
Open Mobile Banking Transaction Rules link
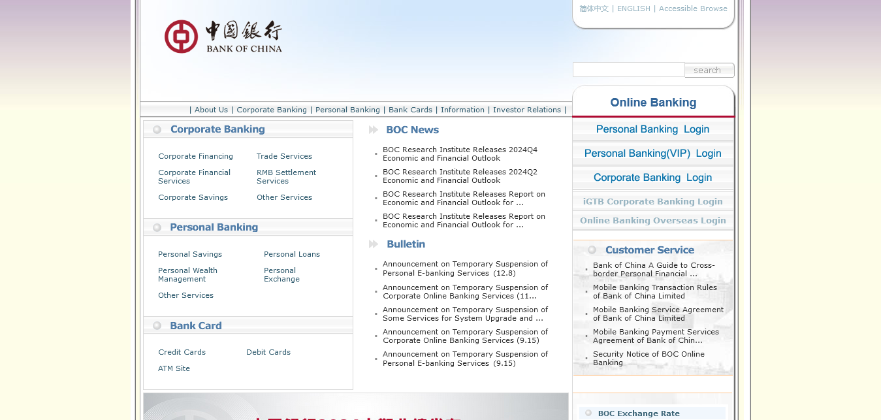click(x=655, y=292)
